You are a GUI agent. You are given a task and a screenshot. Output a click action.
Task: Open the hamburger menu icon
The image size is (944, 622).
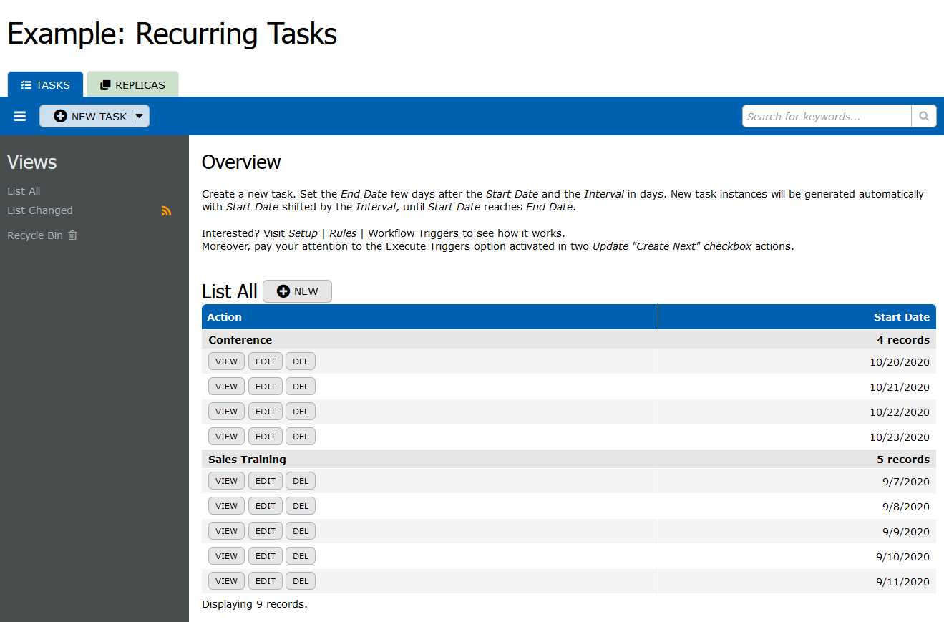(x=20, y=116)
